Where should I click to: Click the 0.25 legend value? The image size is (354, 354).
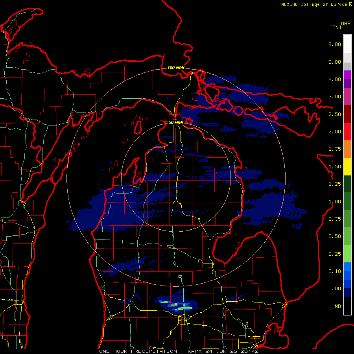tap(335, 254)
